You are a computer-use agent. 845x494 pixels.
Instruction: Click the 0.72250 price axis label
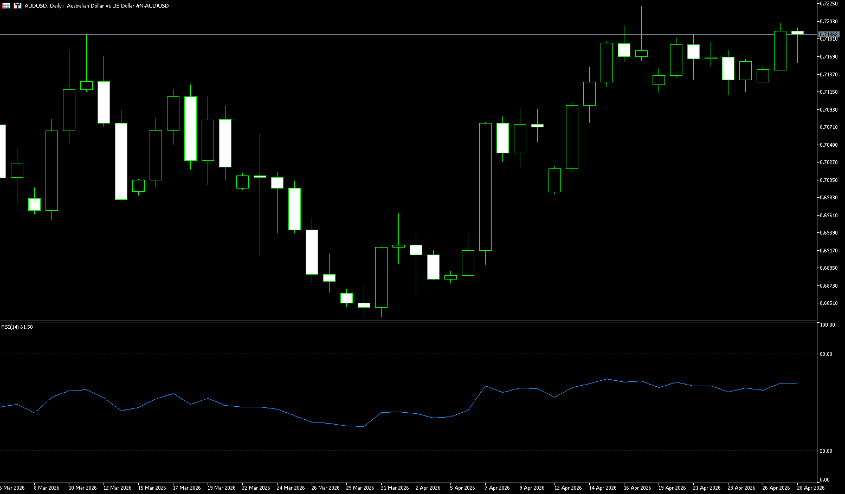829,4
